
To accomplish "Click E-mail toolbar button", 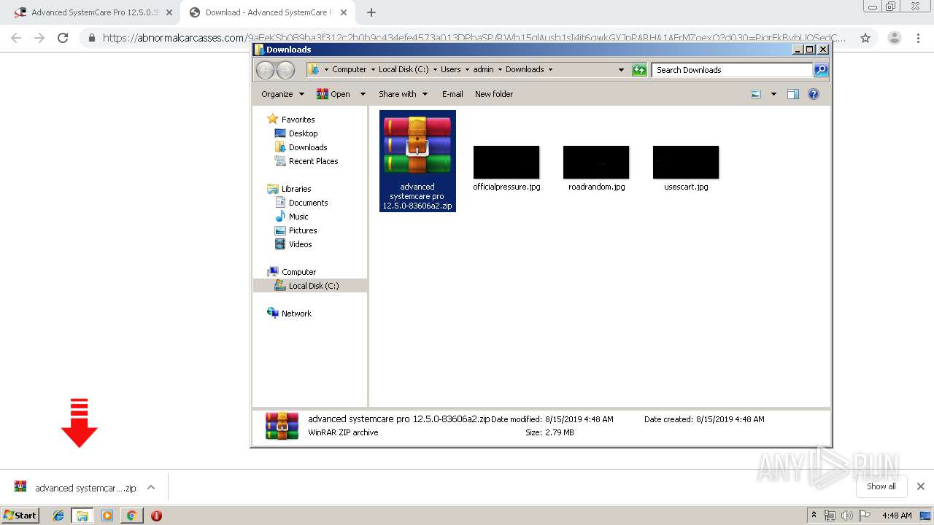I will [452, 94].
